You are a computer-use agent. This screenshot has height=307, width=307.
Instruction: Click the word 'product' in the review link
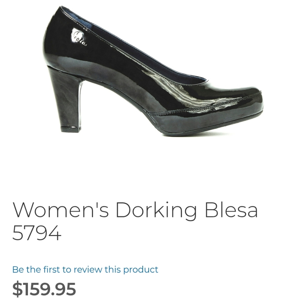coord(141,270)
